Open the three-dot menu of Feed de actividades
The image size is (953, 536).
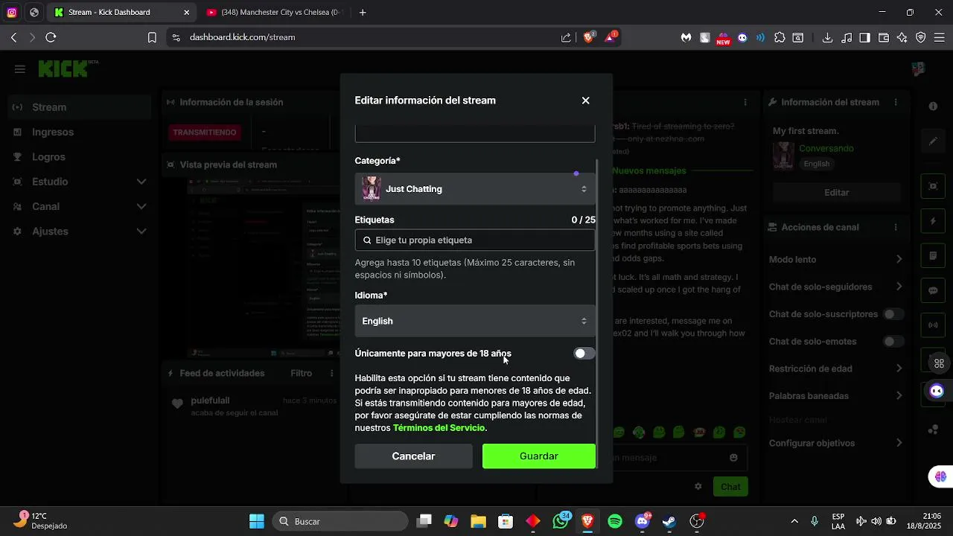point(331,373)
